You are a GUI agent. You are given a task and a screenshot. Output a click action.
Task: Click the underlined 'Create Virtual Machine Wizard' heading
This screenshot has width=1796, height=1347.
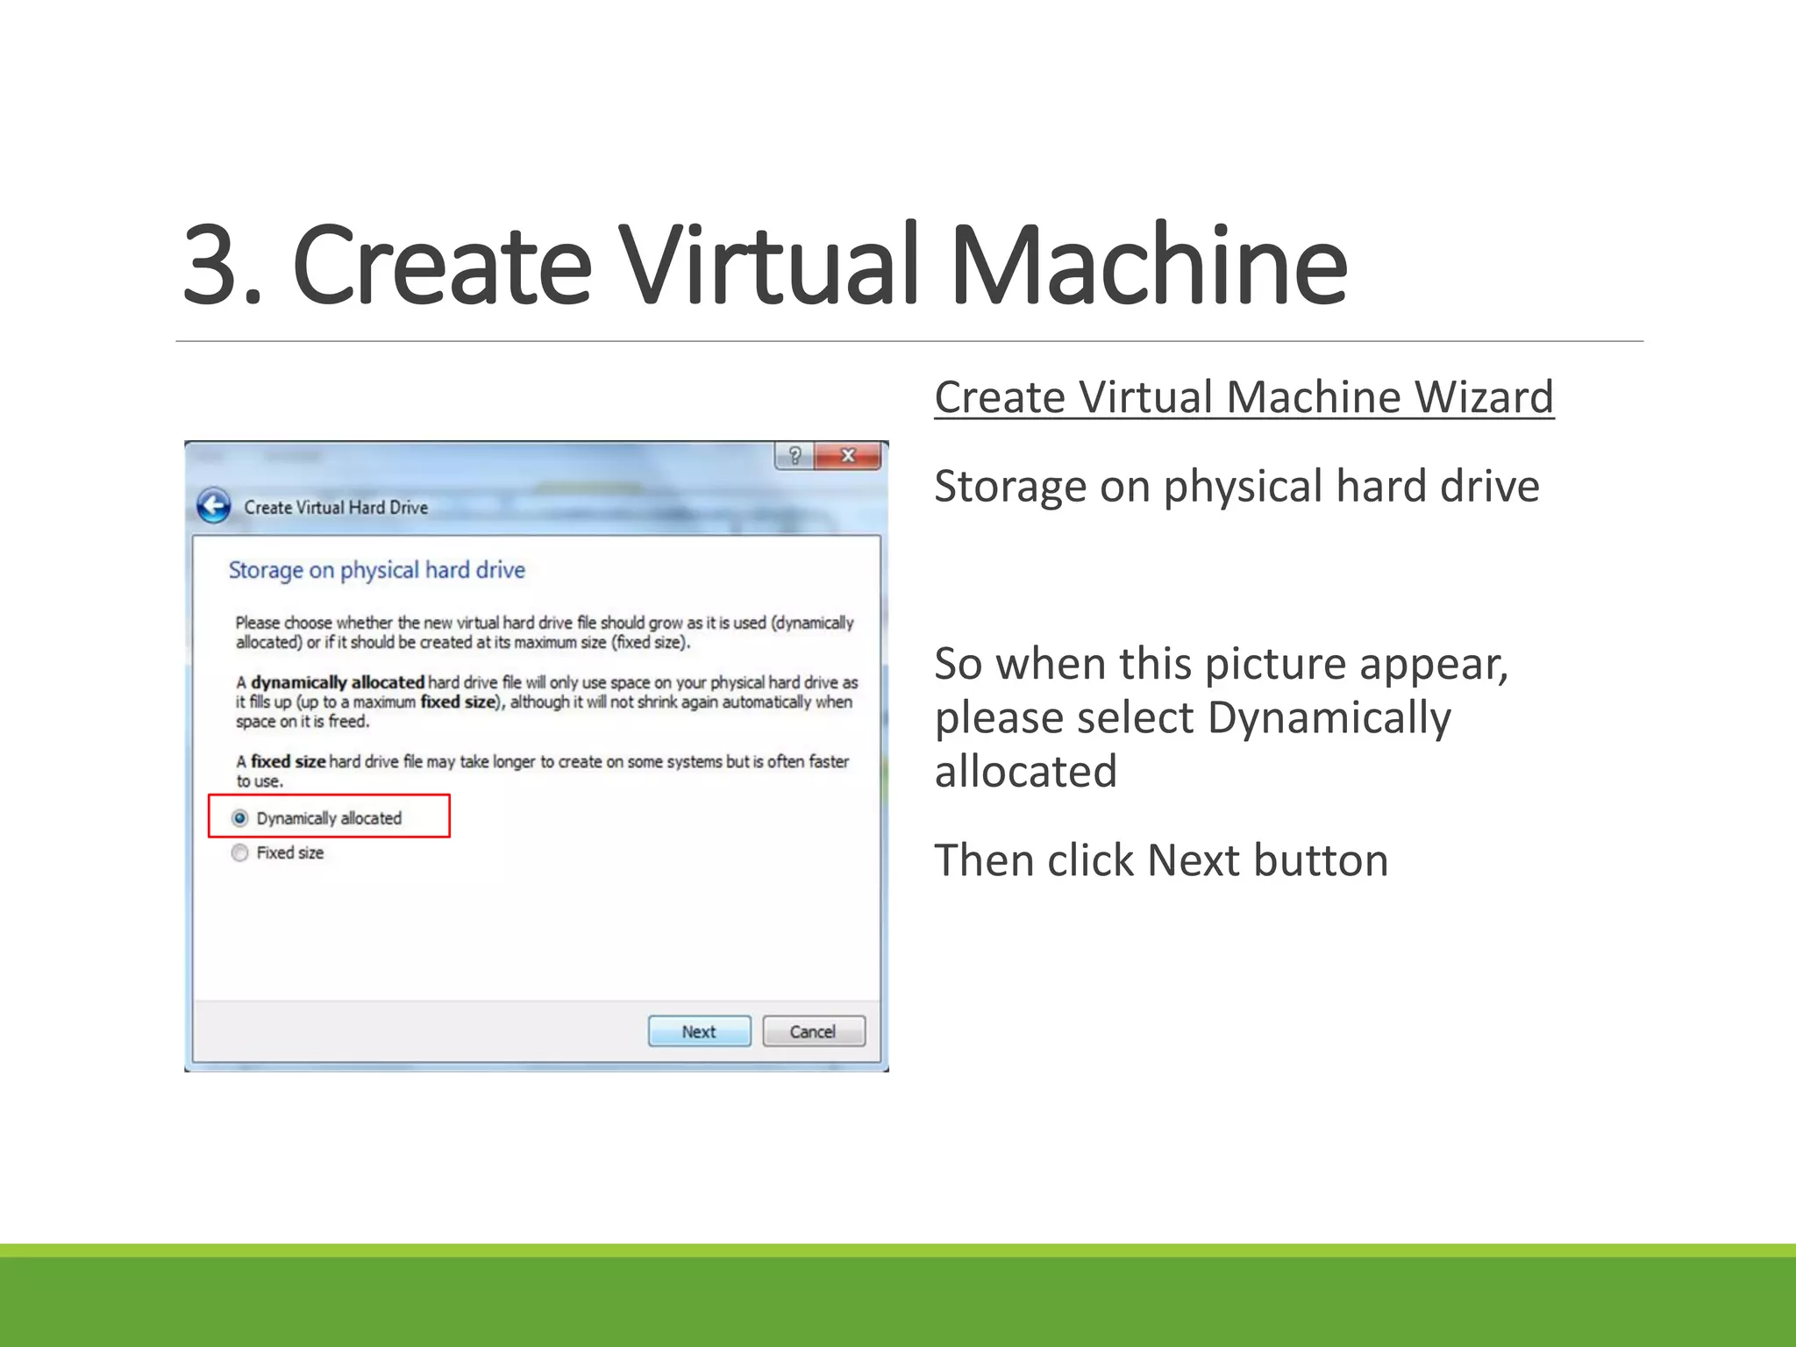(1244, 397)
